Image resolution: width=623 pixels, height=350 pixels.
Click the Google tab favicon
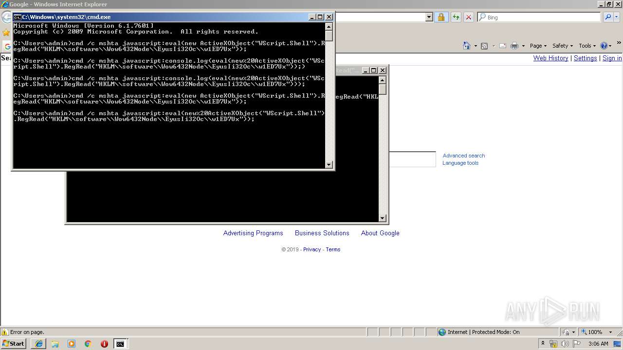(7, 47)
